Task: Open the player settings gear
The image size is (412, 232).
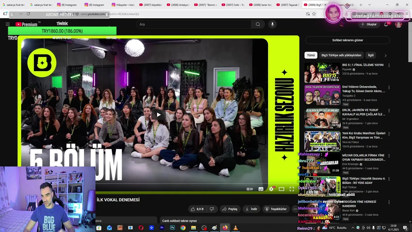Action: click(x=271, y=189)
